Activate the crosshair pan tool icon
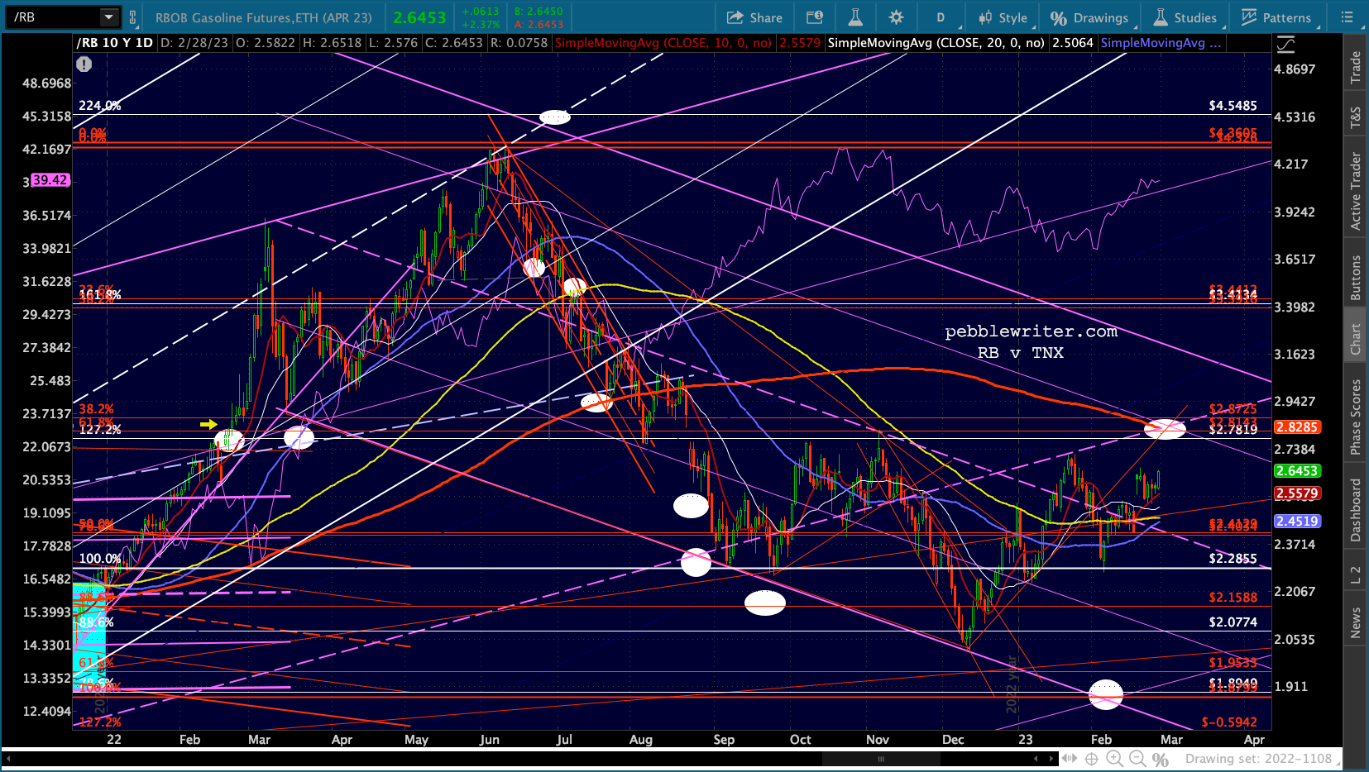The image size is (1369, 772). click(x=1092, y=759)
